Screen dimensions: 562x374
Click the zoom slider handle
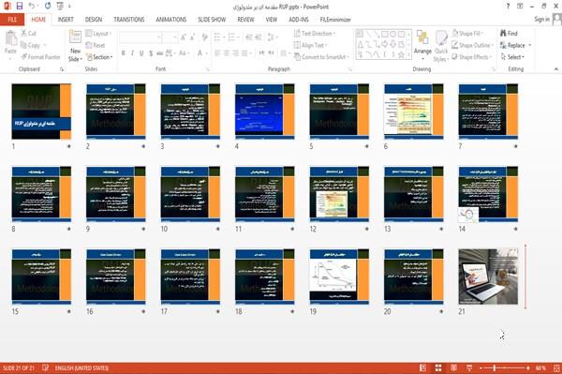495,367
